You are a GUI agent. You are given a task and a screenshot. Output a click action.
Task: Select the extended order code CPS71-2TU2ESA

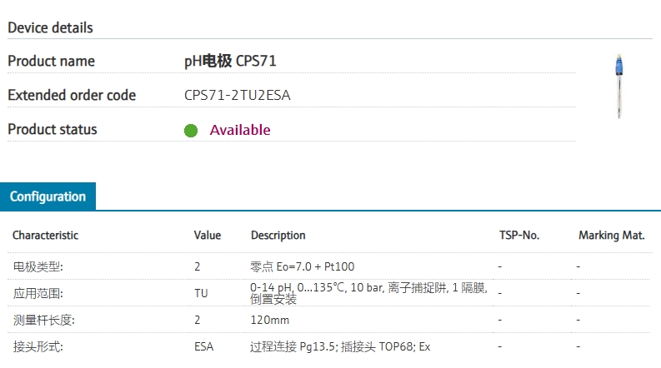(x=238, y=95)
